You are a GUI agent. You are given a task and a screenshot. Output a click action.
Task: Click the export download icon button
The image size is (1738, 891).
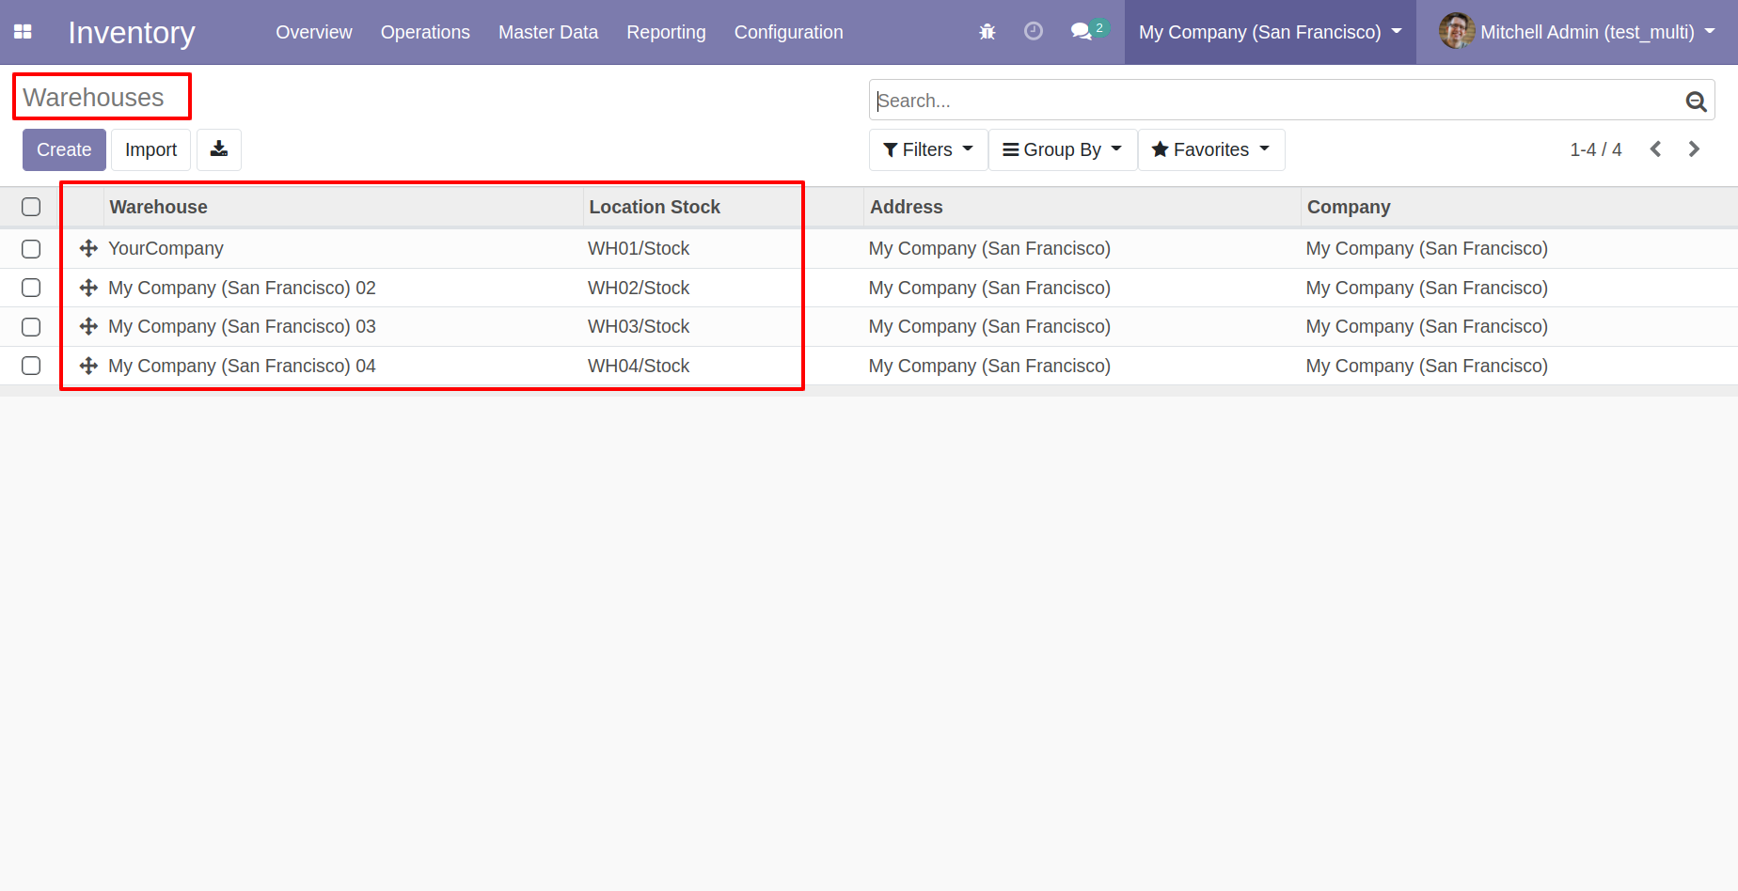point(219,149)
